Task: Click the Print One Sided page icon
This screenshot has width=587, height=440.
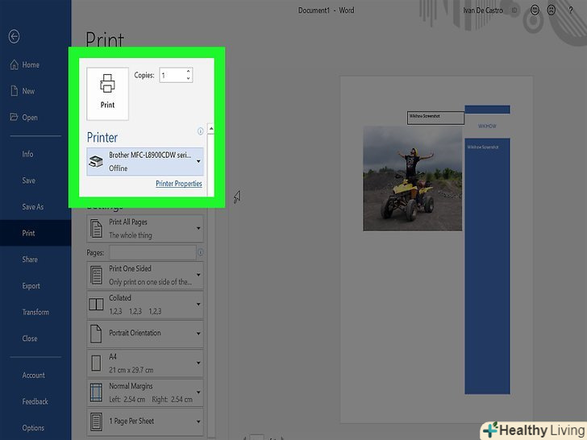Action: [x=96, y=275]
